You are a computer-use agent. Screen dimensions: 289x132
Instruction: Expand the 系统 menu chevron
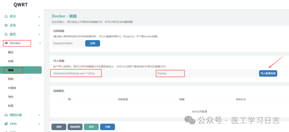coord(39,25)
